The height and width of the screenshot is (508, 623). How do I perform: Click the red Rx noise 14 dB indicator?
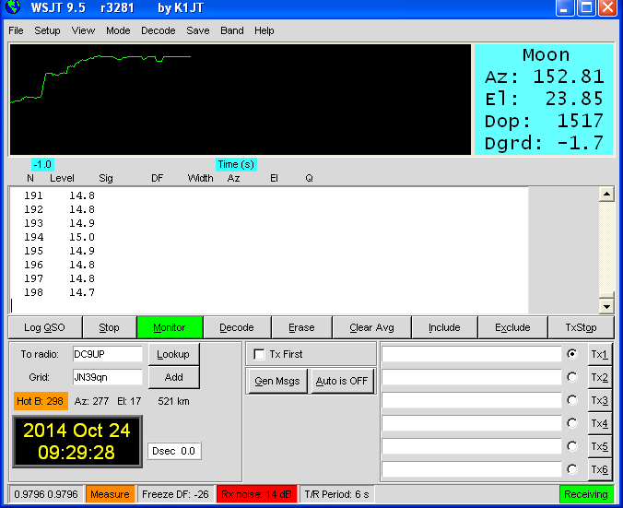pyautogui.click(x=257, y=494)
